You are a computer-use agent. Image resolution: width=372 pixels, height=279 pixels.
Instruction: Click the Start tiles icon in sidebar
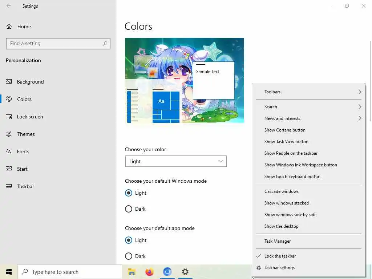(9, 169)
